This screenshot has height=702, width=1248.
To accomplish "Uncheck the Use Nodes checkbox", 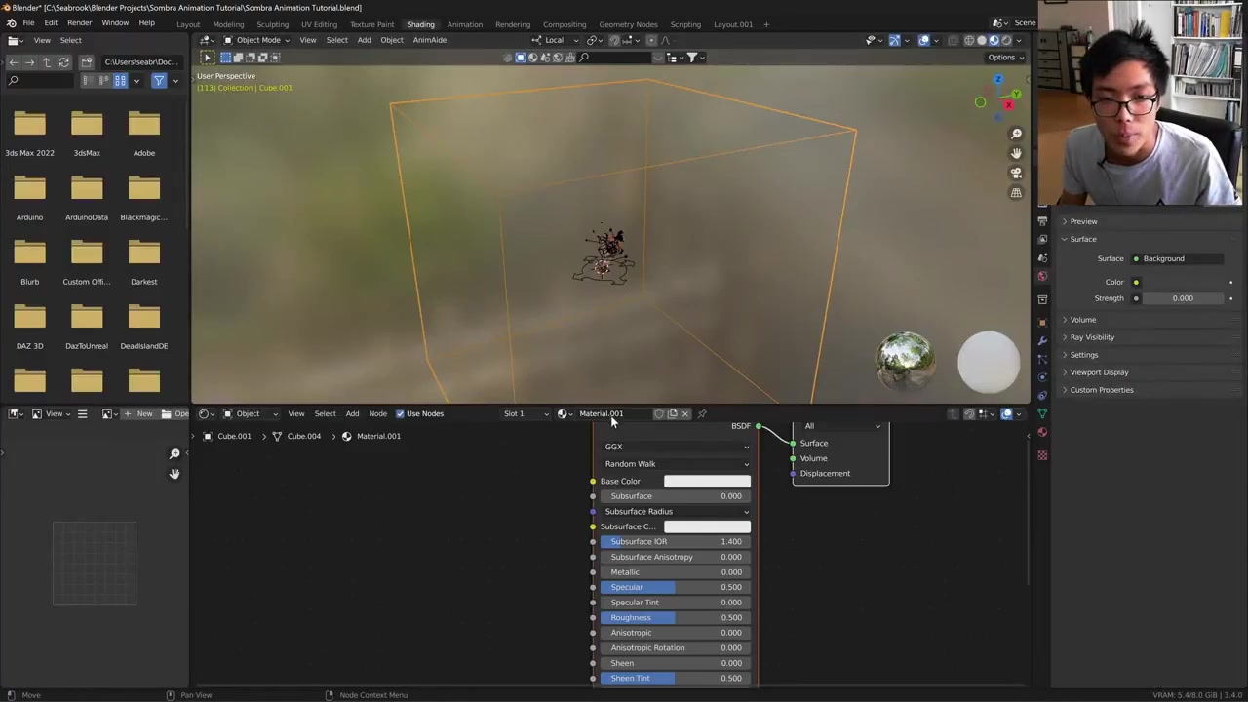I will (x=400, y=413).
